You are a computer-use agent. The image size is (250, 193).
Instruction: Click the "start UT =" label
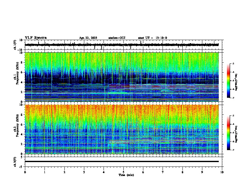tap(146, 38)
